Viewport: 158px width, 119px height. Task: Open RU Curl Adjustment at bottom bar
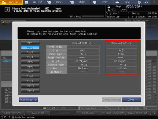[x=113, y=113]
